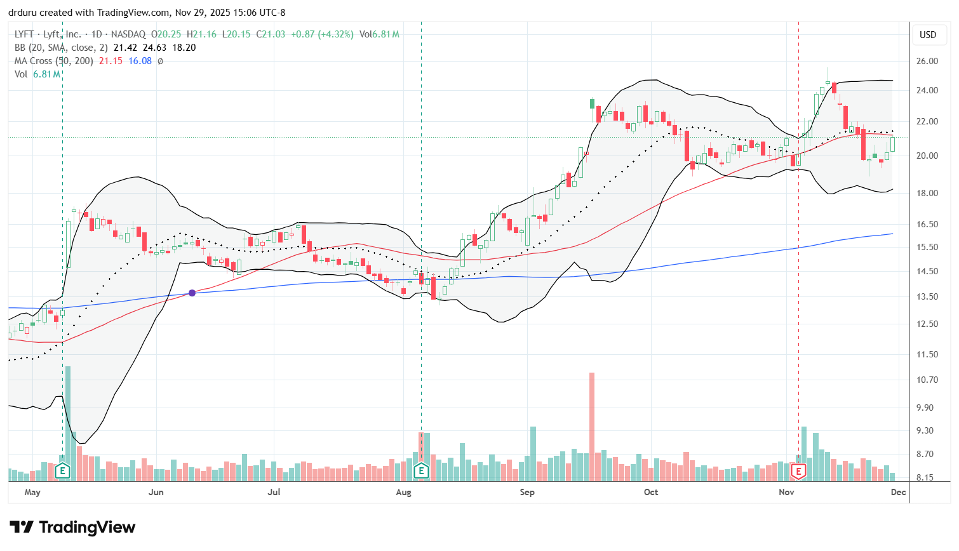959x551 pixels.
Task: Click the 1D interval in chart title
Action: [97, 34]
